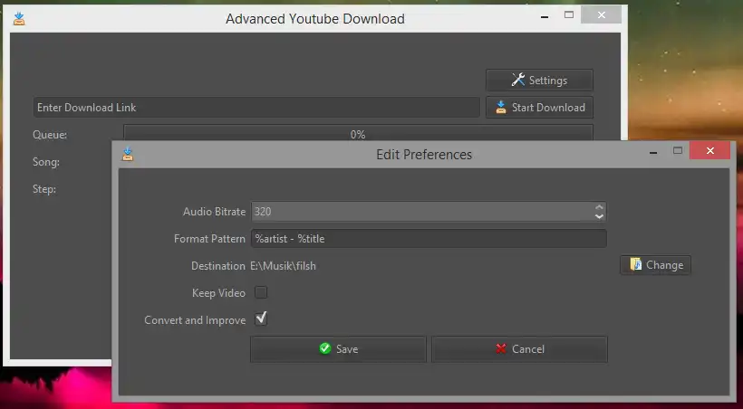Enable the Keep Video checkbox
The height and width of the screenshot is (409, 743).
point(261,292)
